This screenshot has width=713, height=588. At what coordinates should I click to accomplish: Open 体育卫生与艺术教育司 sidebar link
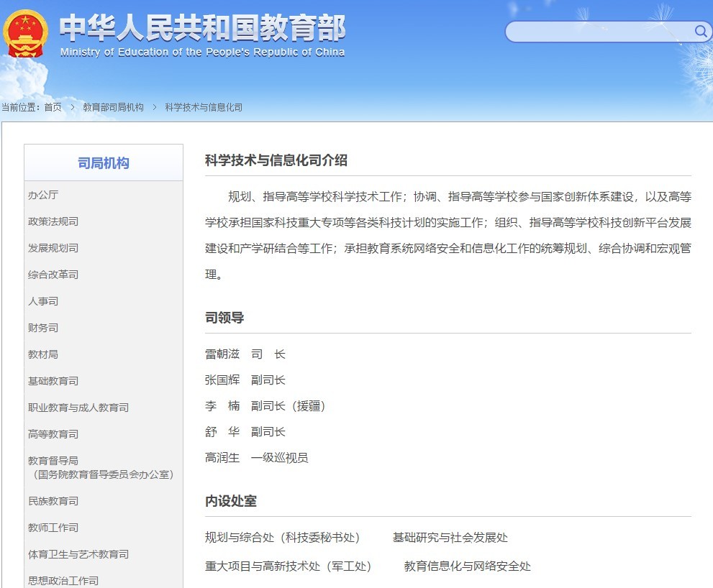78,554
